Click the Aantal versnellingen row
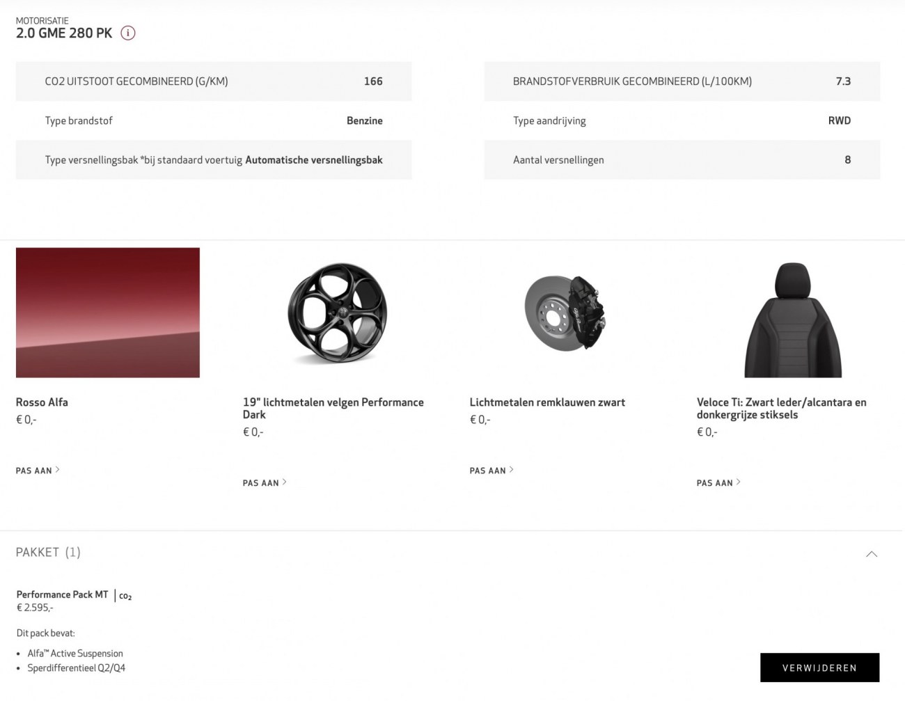Image resolution: width=905 pixels, height=701 pixels. tap(682, 159)
